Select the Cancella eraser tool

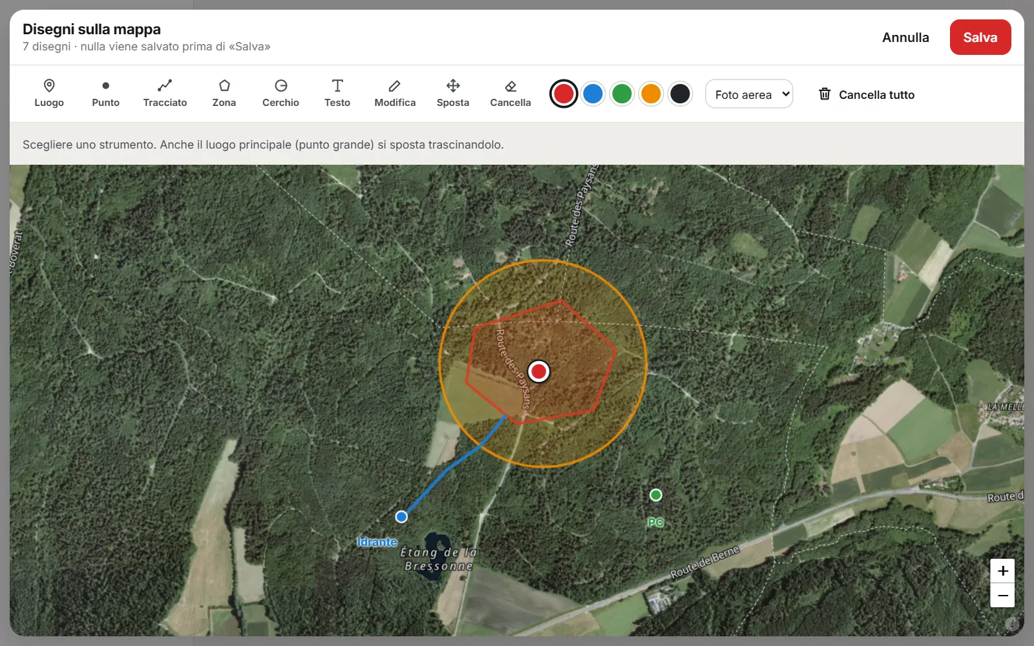511,94
